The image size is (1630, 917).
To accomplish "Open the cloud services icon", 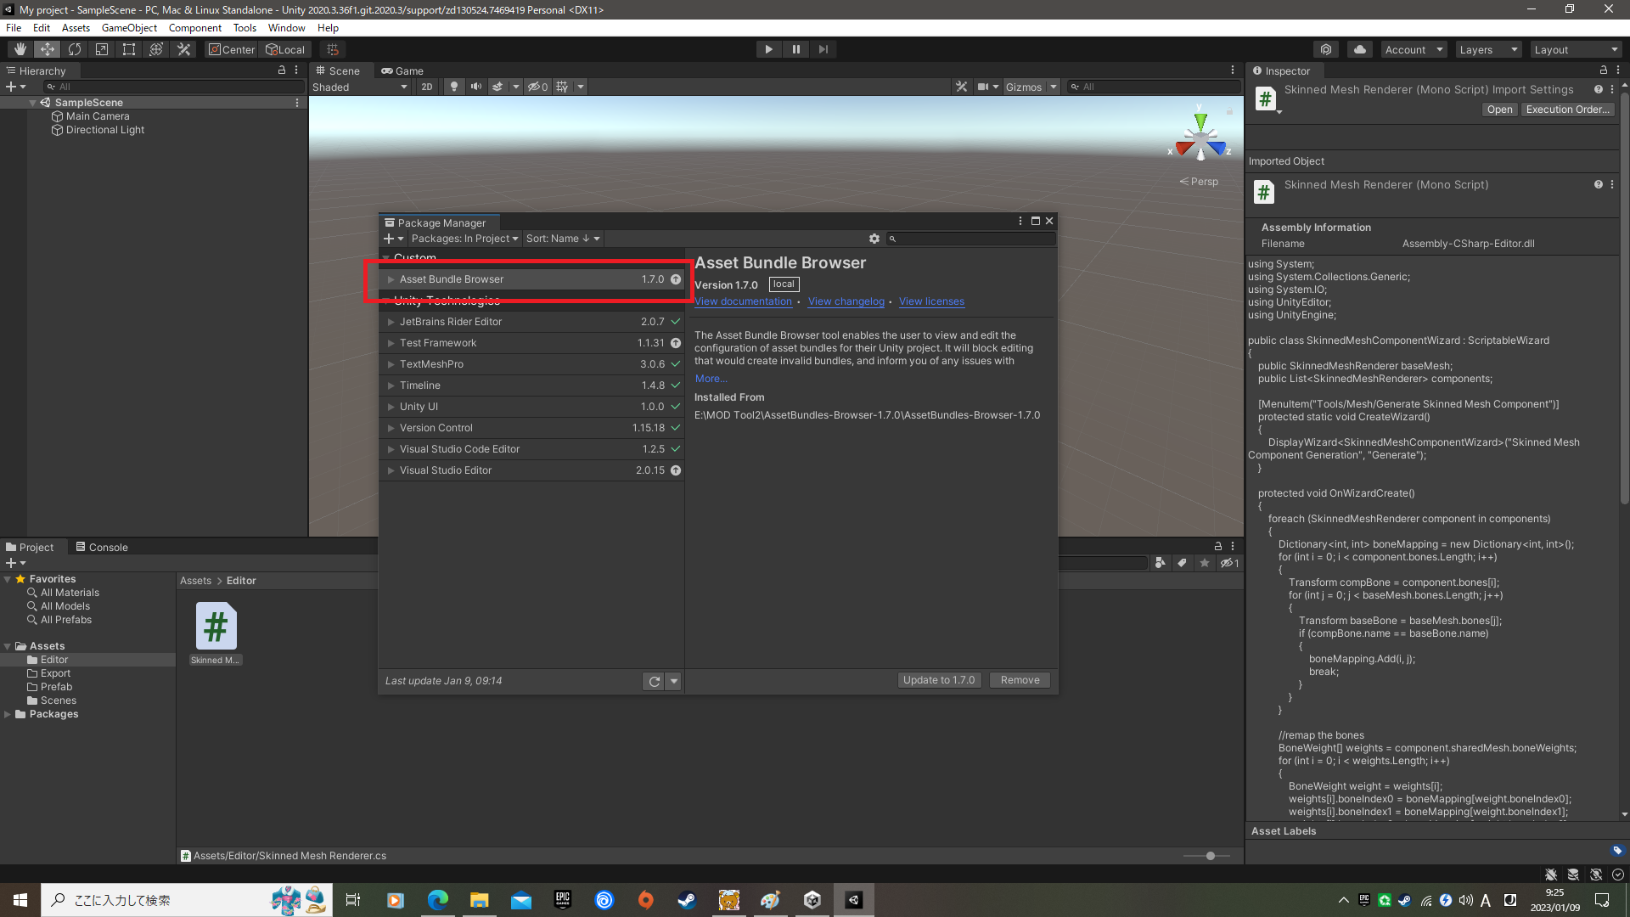I will coord(1359,49).
